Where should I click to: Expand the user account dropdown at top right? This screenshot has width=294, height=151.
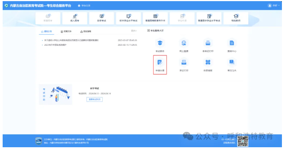(x=274, y=6)
